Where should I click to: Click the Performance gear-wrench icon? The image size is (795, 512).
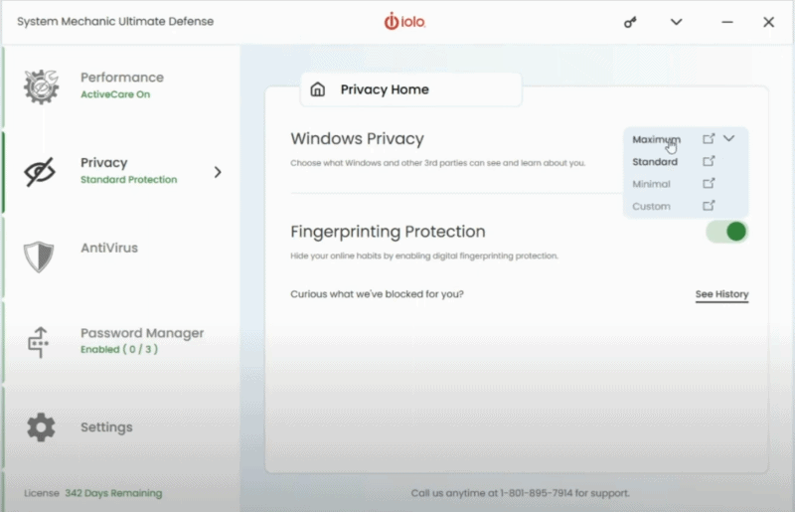pyautogui.click(x=41, y=86)
